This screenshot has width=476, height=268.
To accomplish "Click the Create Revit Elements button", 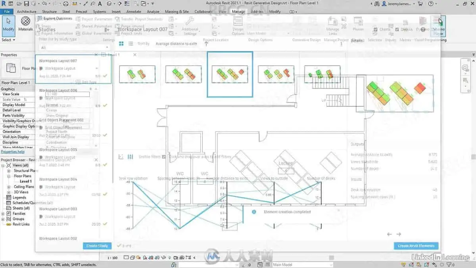I will click(x=416, y=246).
